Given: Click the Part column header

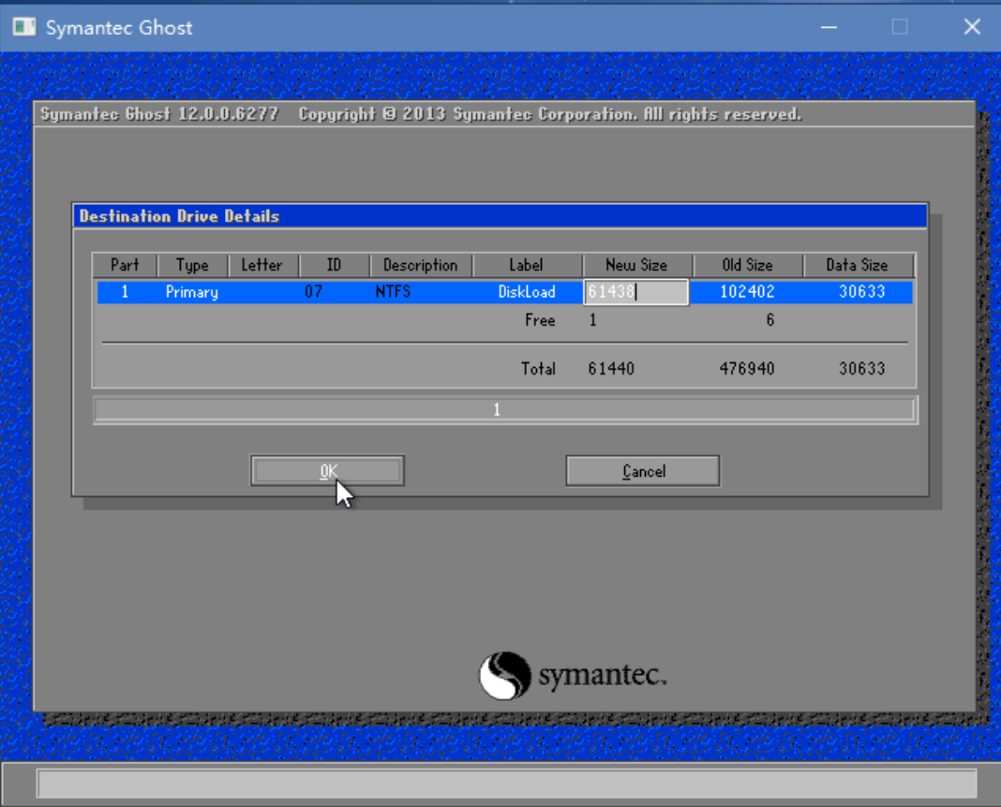Looking at the screenshot, I should [x=126, y=265].
